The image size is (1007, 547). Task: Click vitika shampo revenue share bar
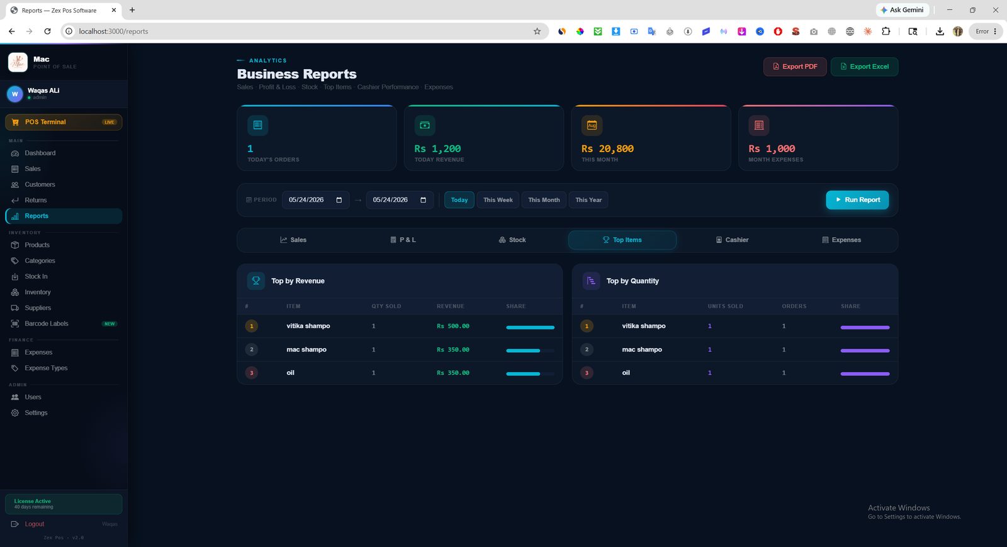pyautogui.click(x=531, y=327)
